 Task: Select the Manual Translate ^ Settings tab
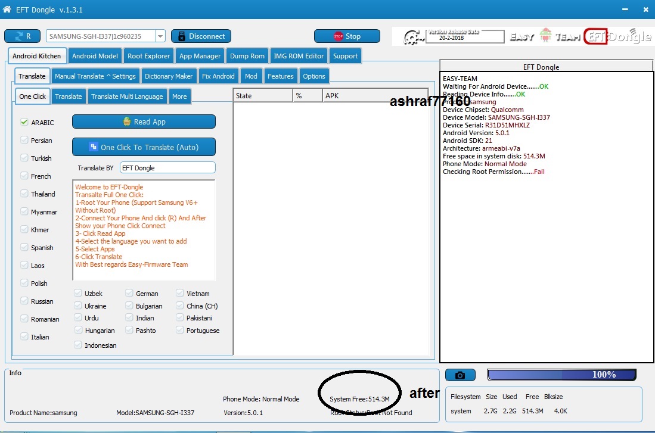[x=95, y=76]
